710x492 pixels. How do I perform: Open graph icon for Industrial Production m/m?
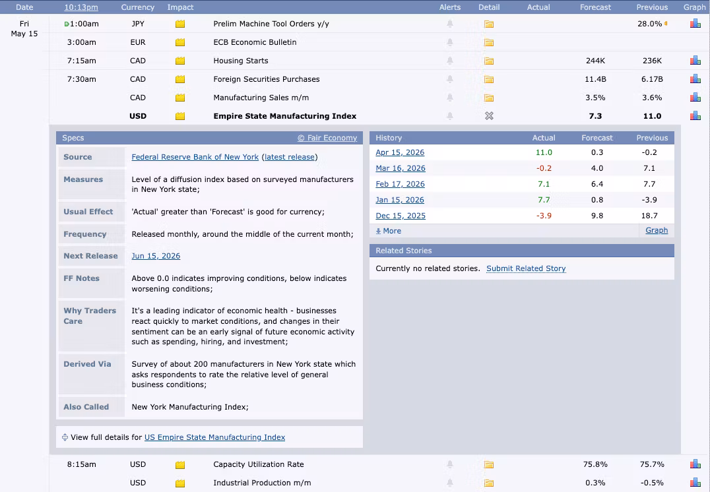click(x=695, y=483)
